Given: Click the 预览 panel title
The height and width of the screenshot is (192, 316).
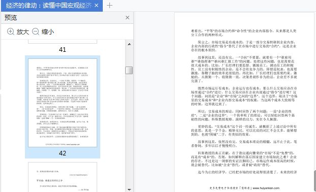Looking at the screenshot, I should tap(11, 17).
